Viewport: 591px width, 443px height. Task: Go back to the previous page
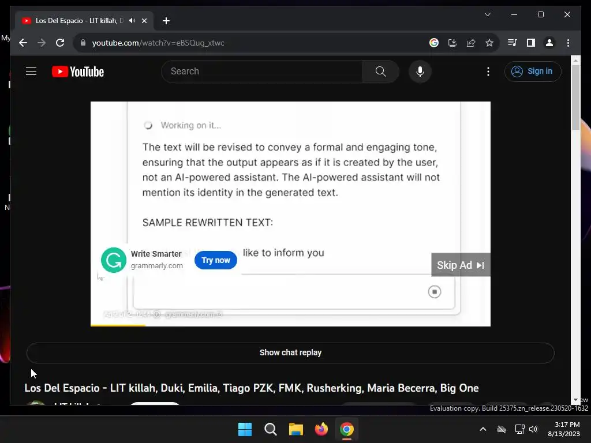[x=23, y=43]
